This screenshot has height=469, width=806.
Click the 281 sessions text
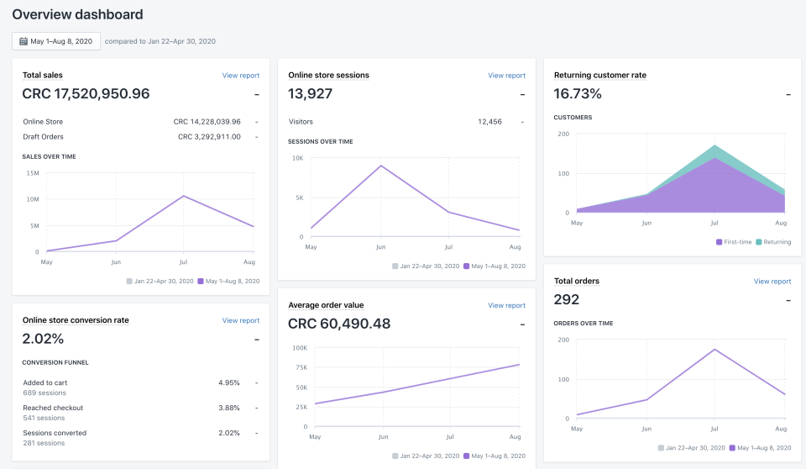(x=44, y=443)
